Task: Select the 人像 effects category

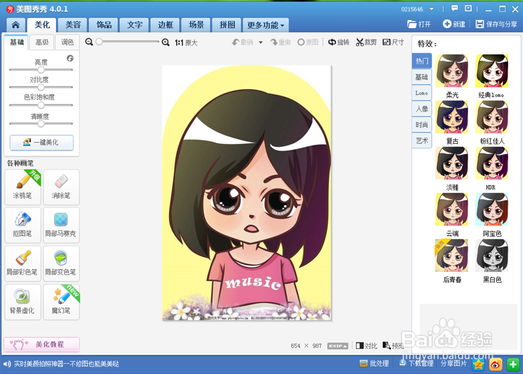Action: (422, 109)
